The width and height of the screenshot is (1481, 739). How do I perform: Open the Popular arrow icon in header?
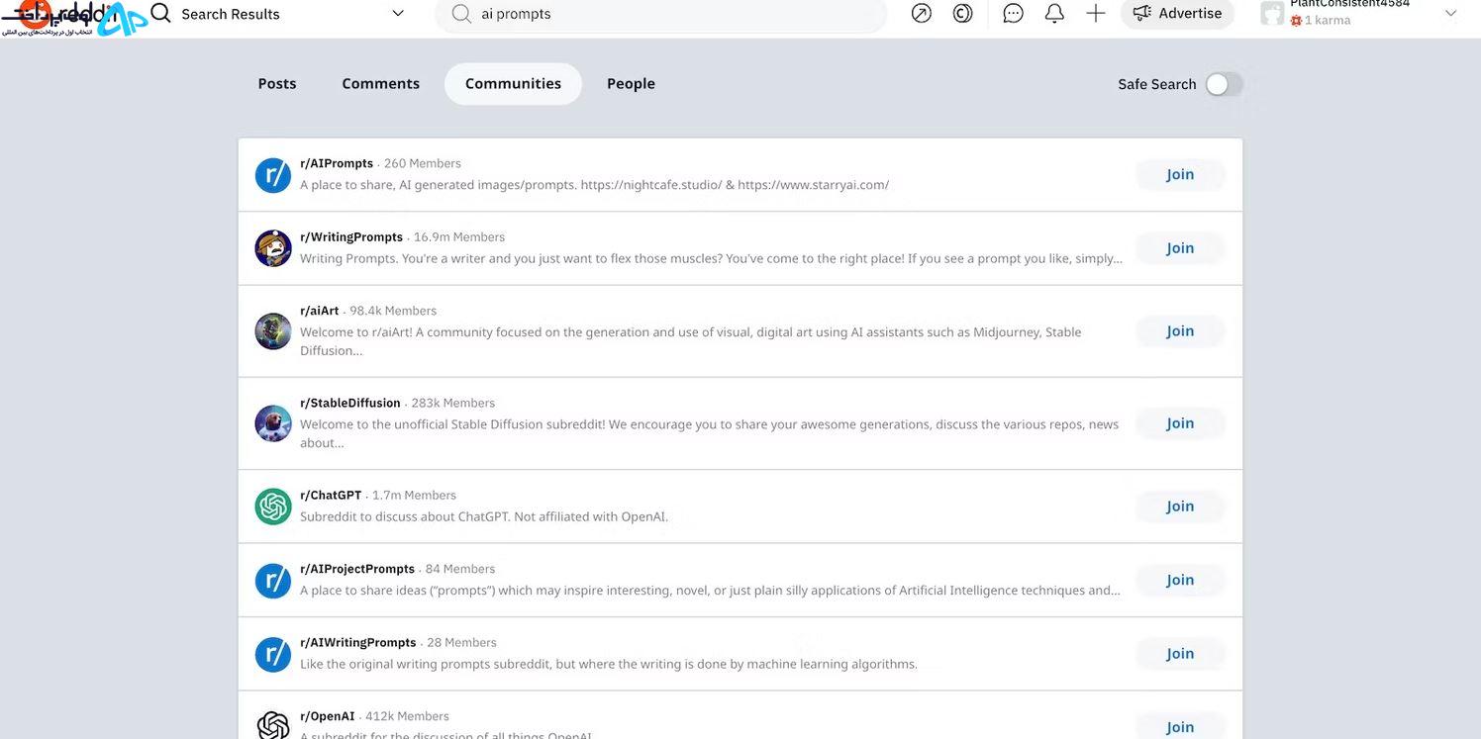coord(922,13)
